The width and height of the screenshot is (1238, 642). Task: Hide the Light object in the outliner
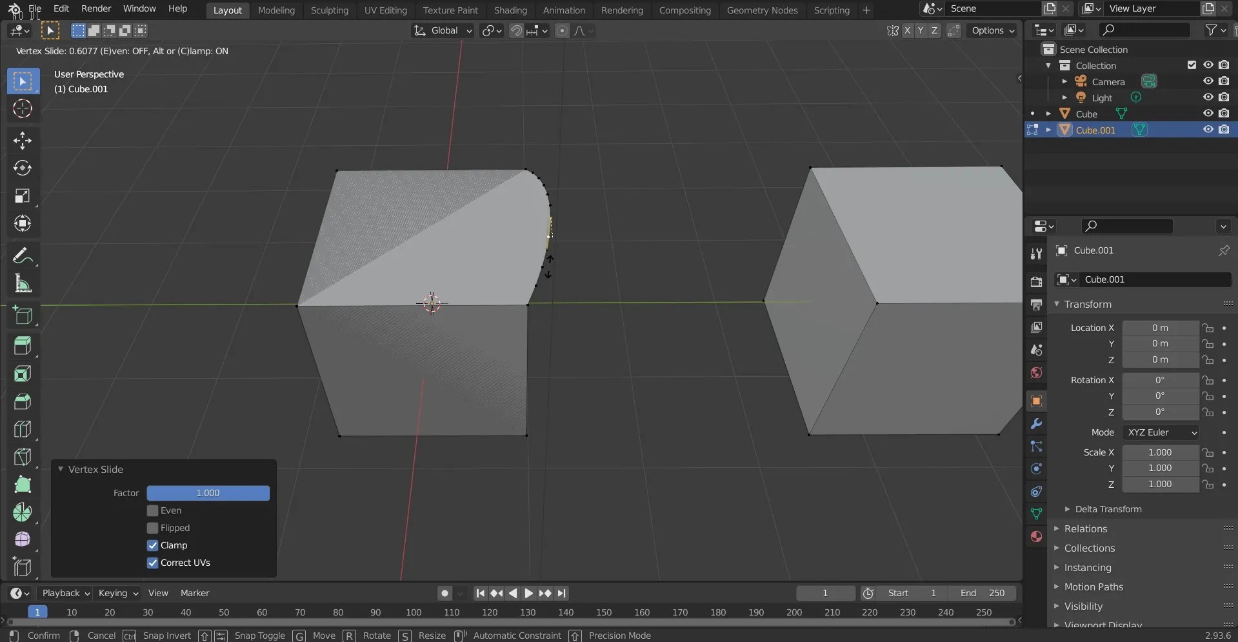1208,97
